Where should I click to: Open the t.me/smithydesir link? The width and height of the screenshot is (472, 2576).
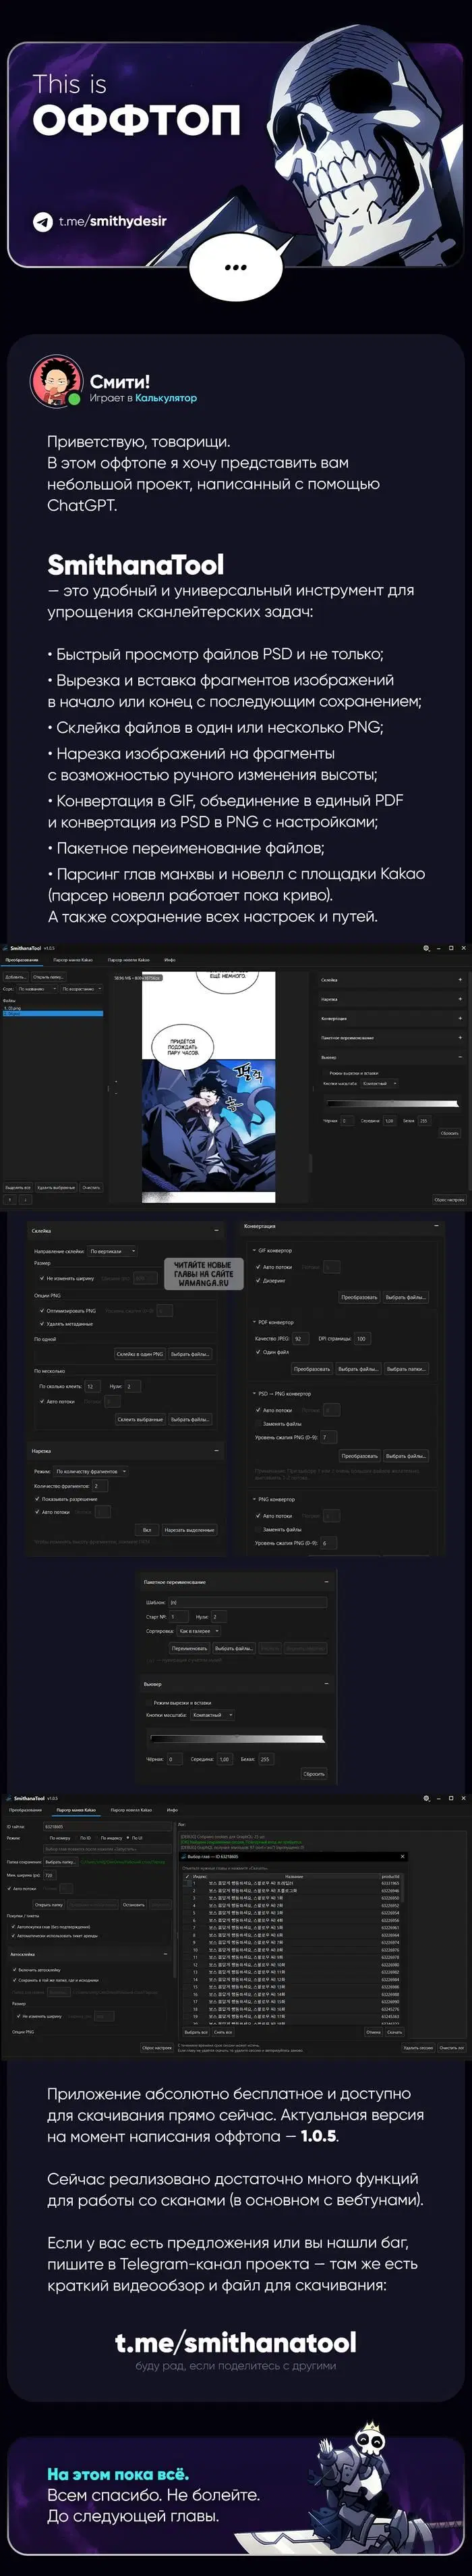pos(112,221)
